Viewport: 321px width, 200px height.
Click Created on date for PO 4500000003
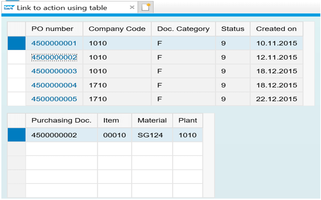click(x=277, y=71)
